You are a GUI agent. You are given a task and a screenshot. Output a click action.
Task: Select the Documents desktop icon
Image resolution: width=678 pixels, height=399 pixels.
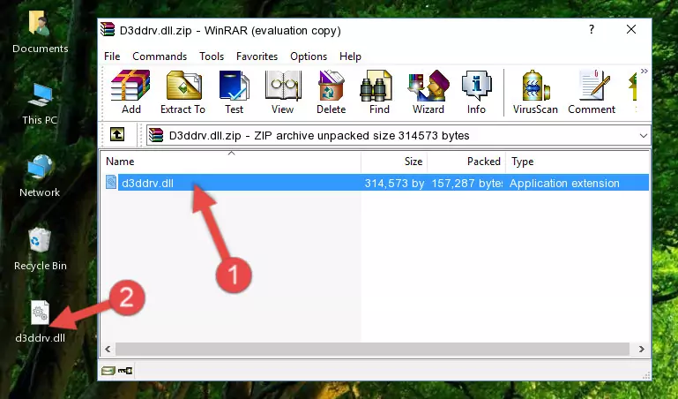coord(41,33)
